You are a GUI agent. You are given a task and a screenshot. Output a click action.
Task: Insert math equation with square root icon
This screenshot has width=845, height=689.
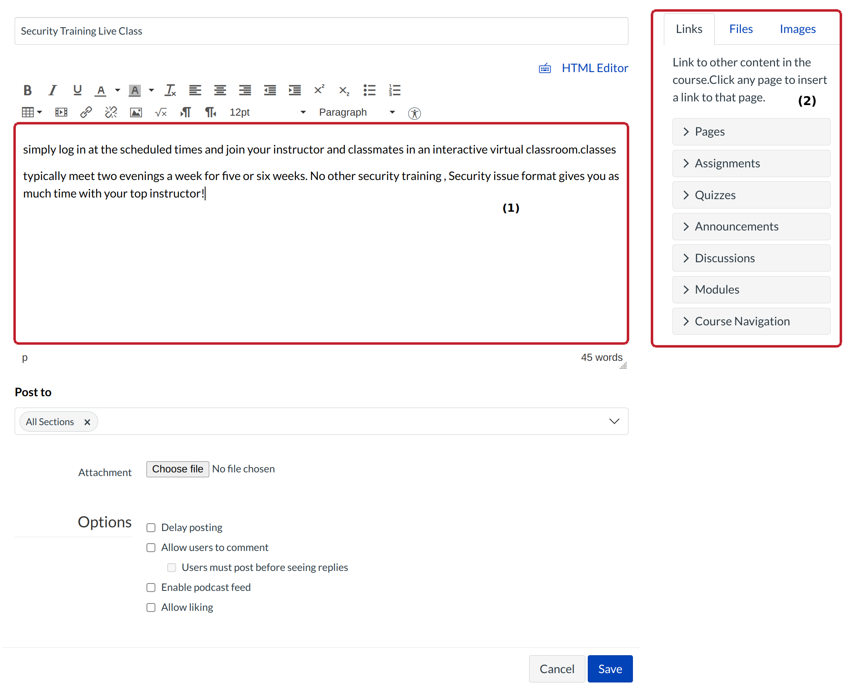(161, 112)
